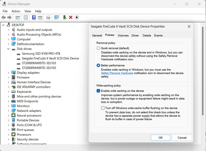Image resolution: width=206 pixels, height=151 pixels.
Task: Click the Device Manager vertical scrollbar
Action: [x=203, y=71]
